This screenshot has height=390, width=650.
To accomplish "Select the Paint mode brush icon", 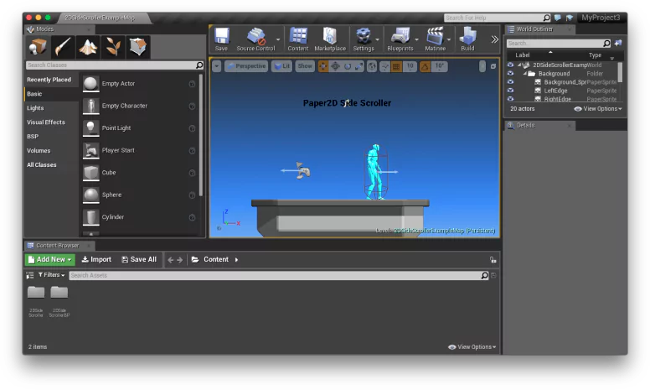I will coord(64,47).
